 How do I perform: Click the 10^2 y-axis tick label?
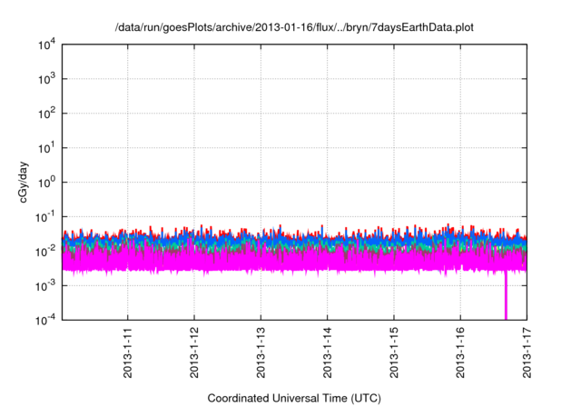(47, 114)
